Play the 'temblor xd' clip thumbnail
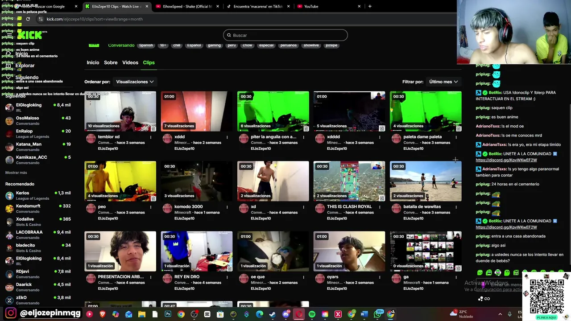The image size is (571, 321). tap(120, 111)
